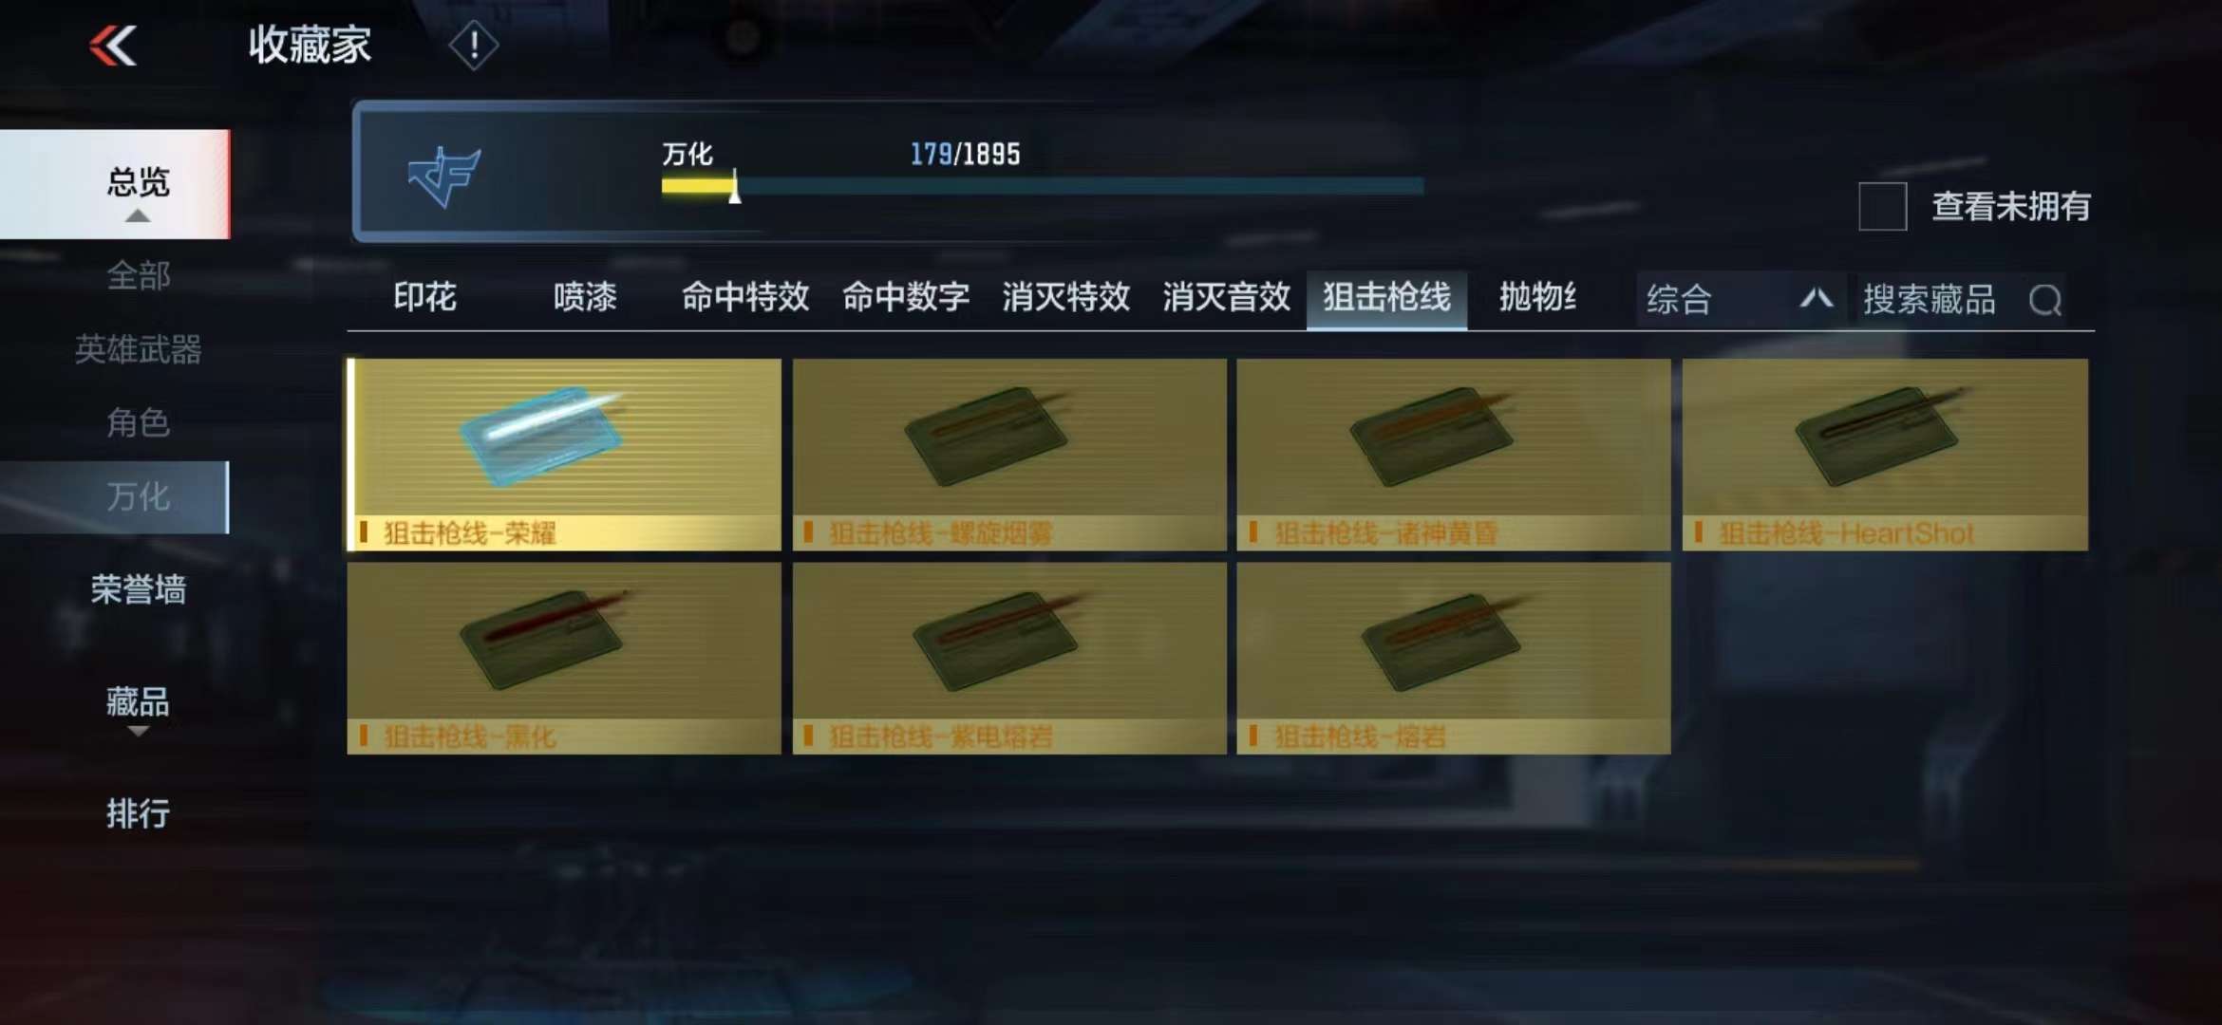Expand the 藏品 sidebar section
The image size is (2222, 1025).
point(138,707)
